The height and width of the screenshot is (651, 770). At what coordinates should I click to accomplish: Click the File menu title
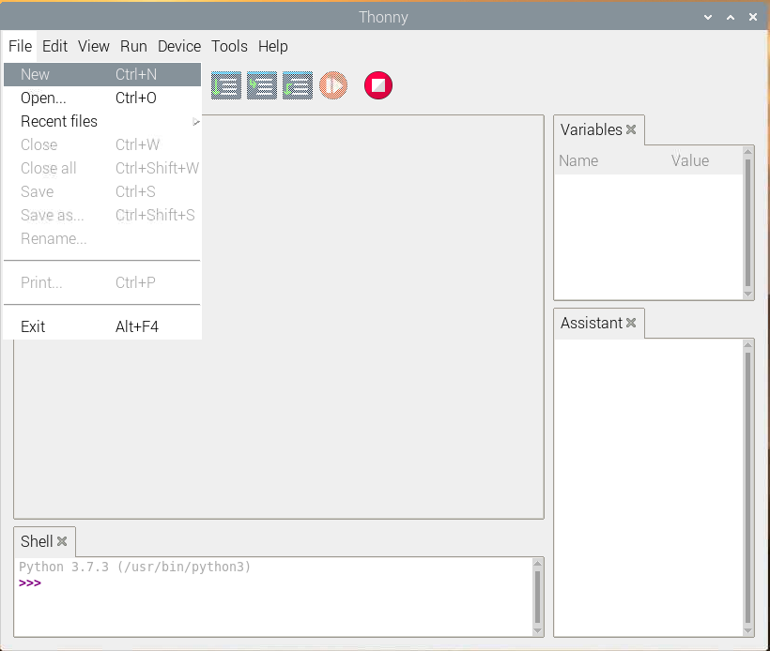point(20,46)
